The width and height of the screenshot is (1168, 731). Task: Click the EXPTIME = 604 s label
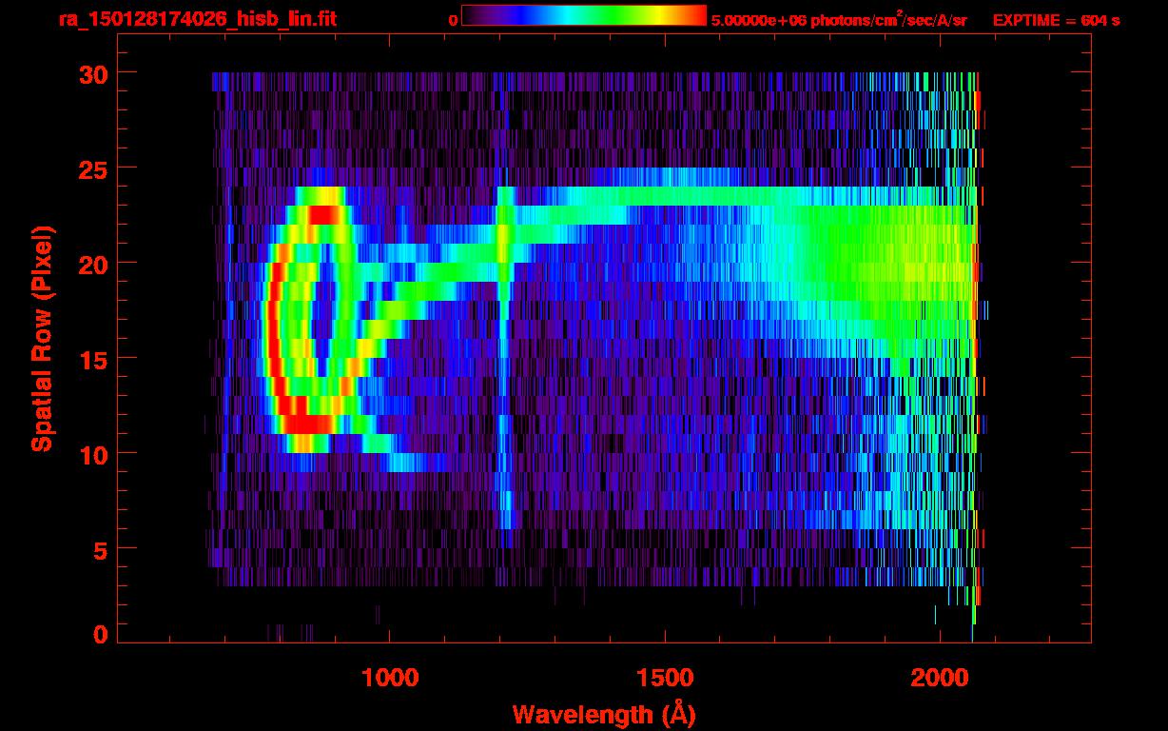point(1056,20)
